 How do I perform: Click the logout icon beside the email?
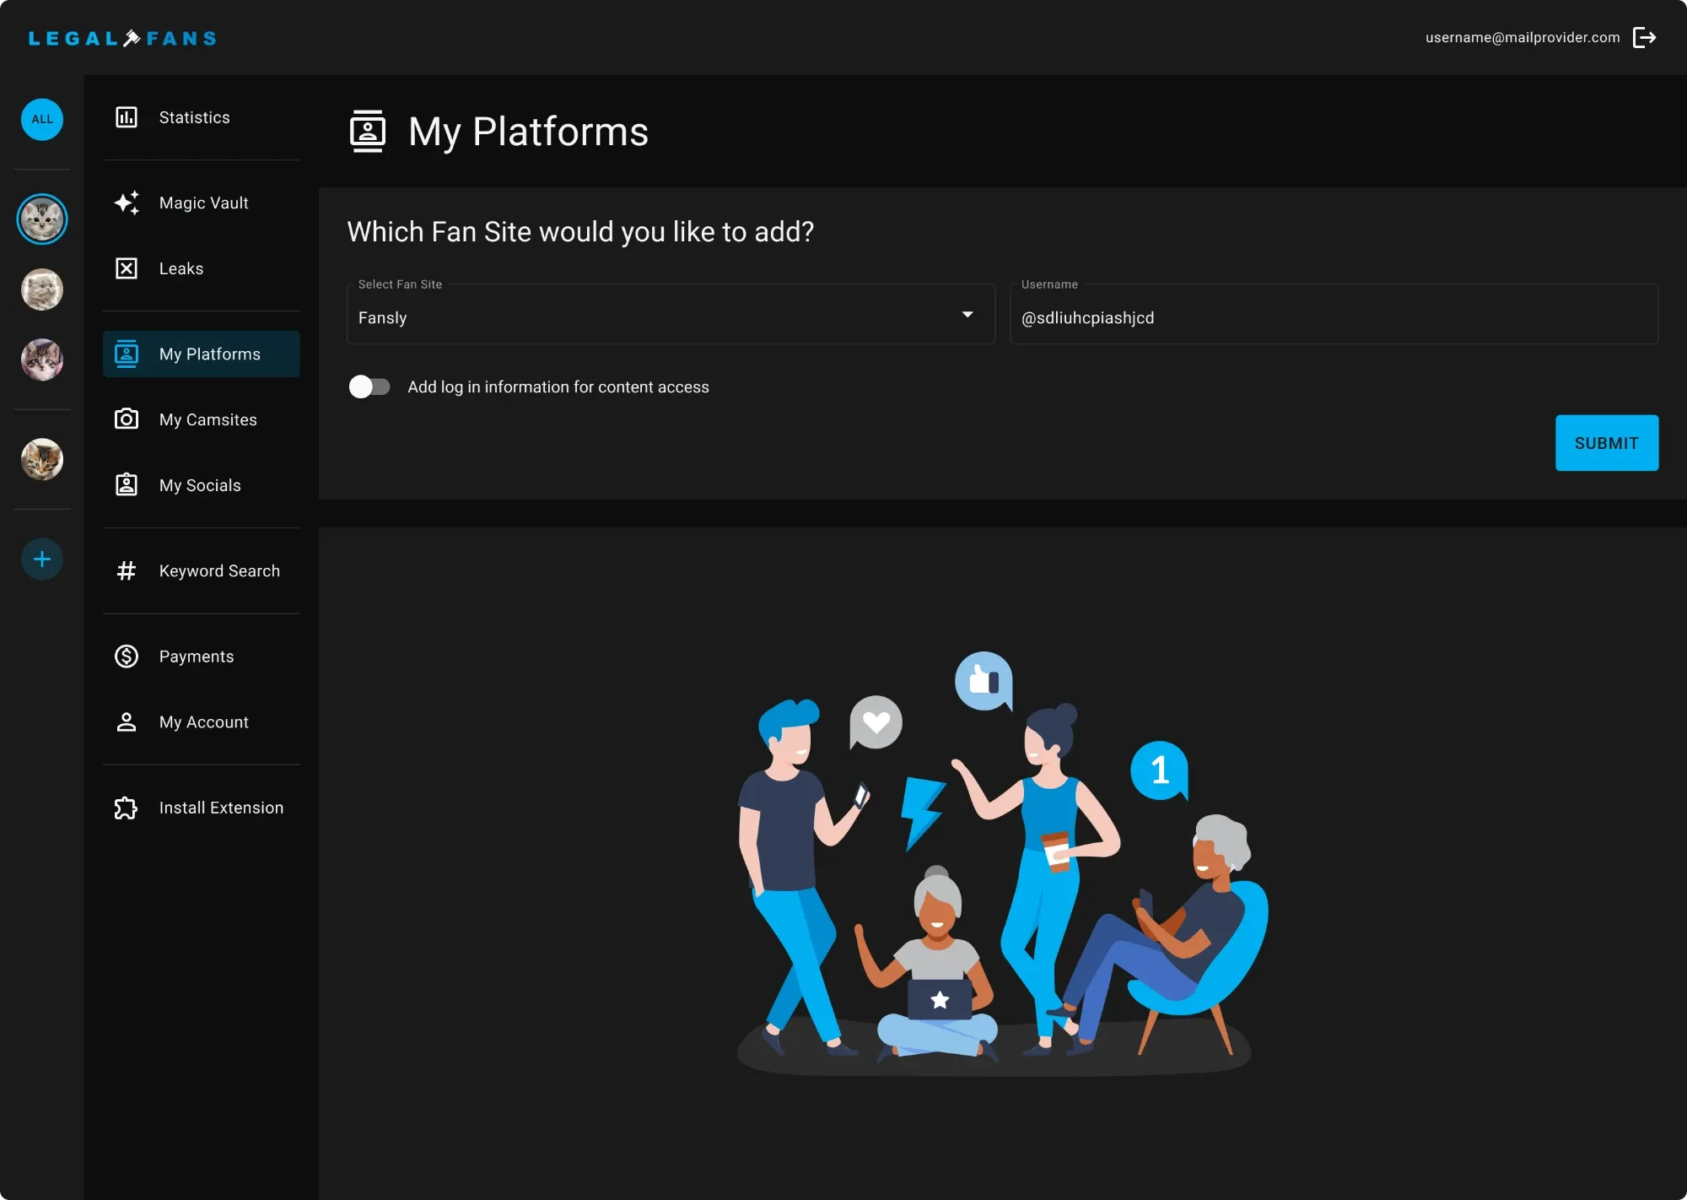[1644, 37]
